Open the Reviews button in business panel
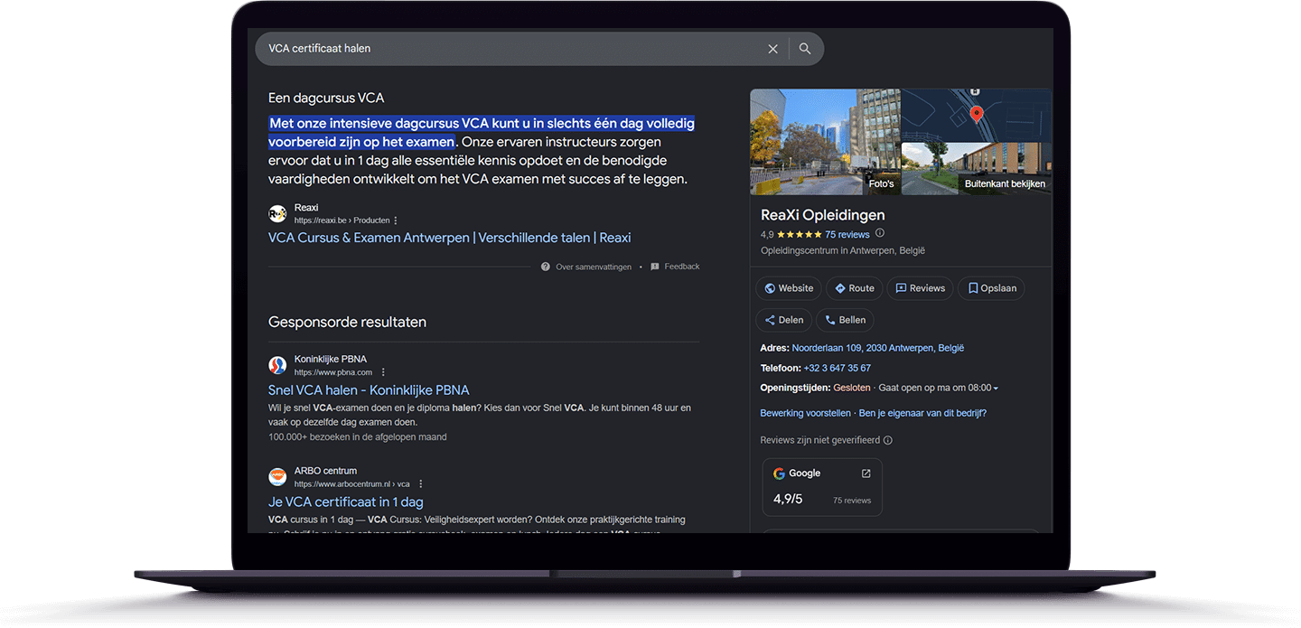The image size is (1301, 628). pos(920,288)
